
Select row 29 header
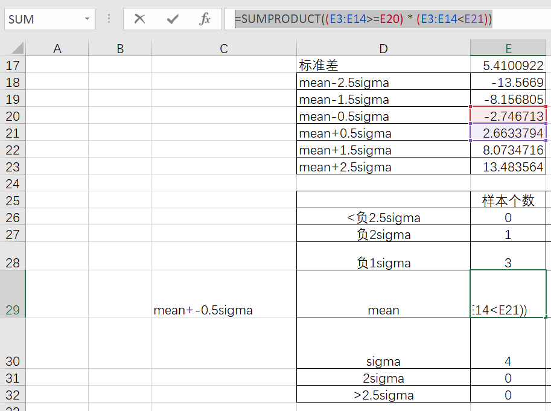coord(13,295)
